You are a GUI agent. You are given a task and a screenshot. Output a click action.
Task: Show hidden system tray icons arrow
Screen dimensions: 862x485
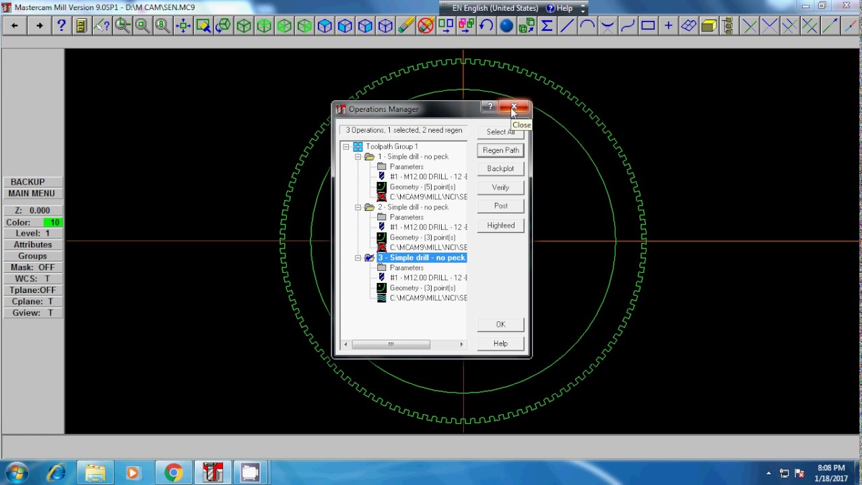tap(768, 473)
